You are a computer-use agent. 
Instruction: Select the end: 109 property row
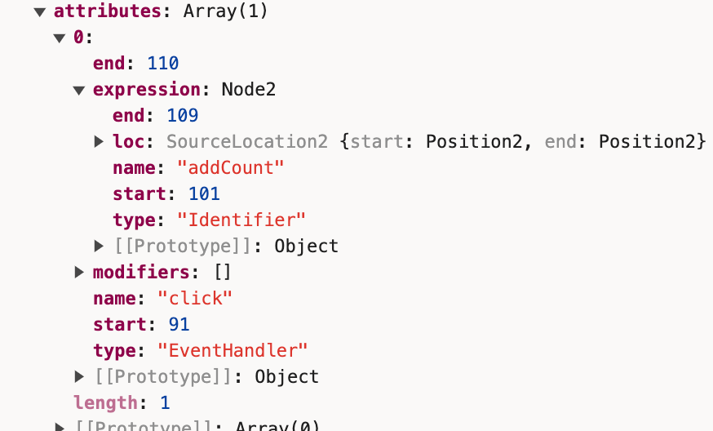tap(155, 116)
